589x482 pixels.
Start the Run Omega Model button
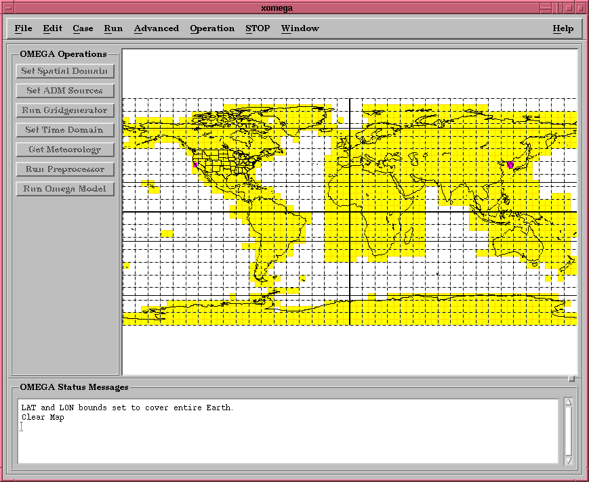coord(65,189)
